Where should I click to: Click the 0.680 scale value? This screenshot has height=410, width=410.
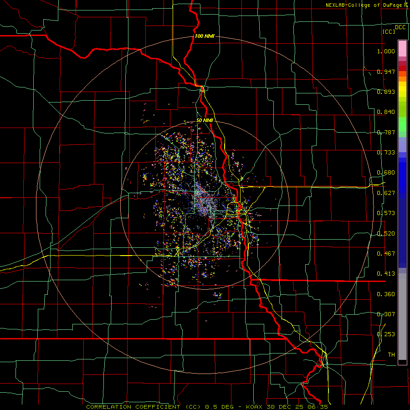tap(386, 173)
